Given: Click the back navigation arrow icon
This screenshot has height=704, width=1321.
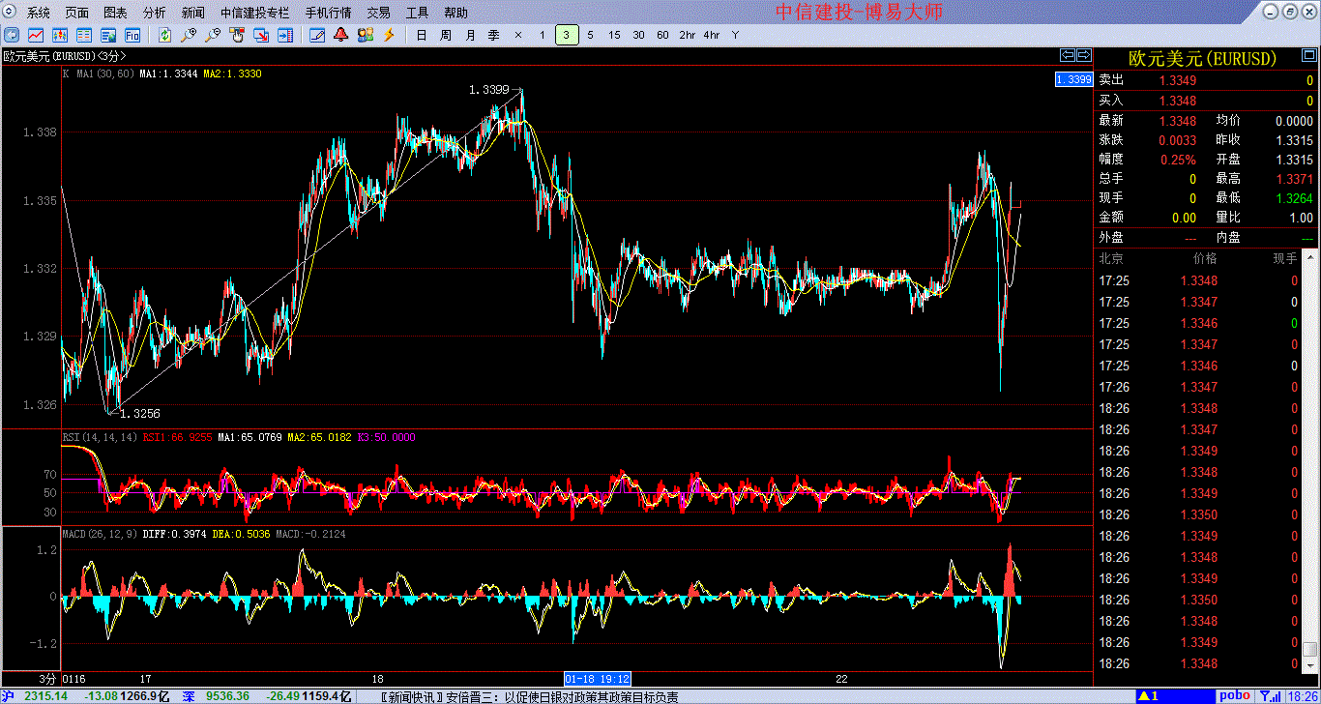Looking at the screenshot, I should point(13,35).
